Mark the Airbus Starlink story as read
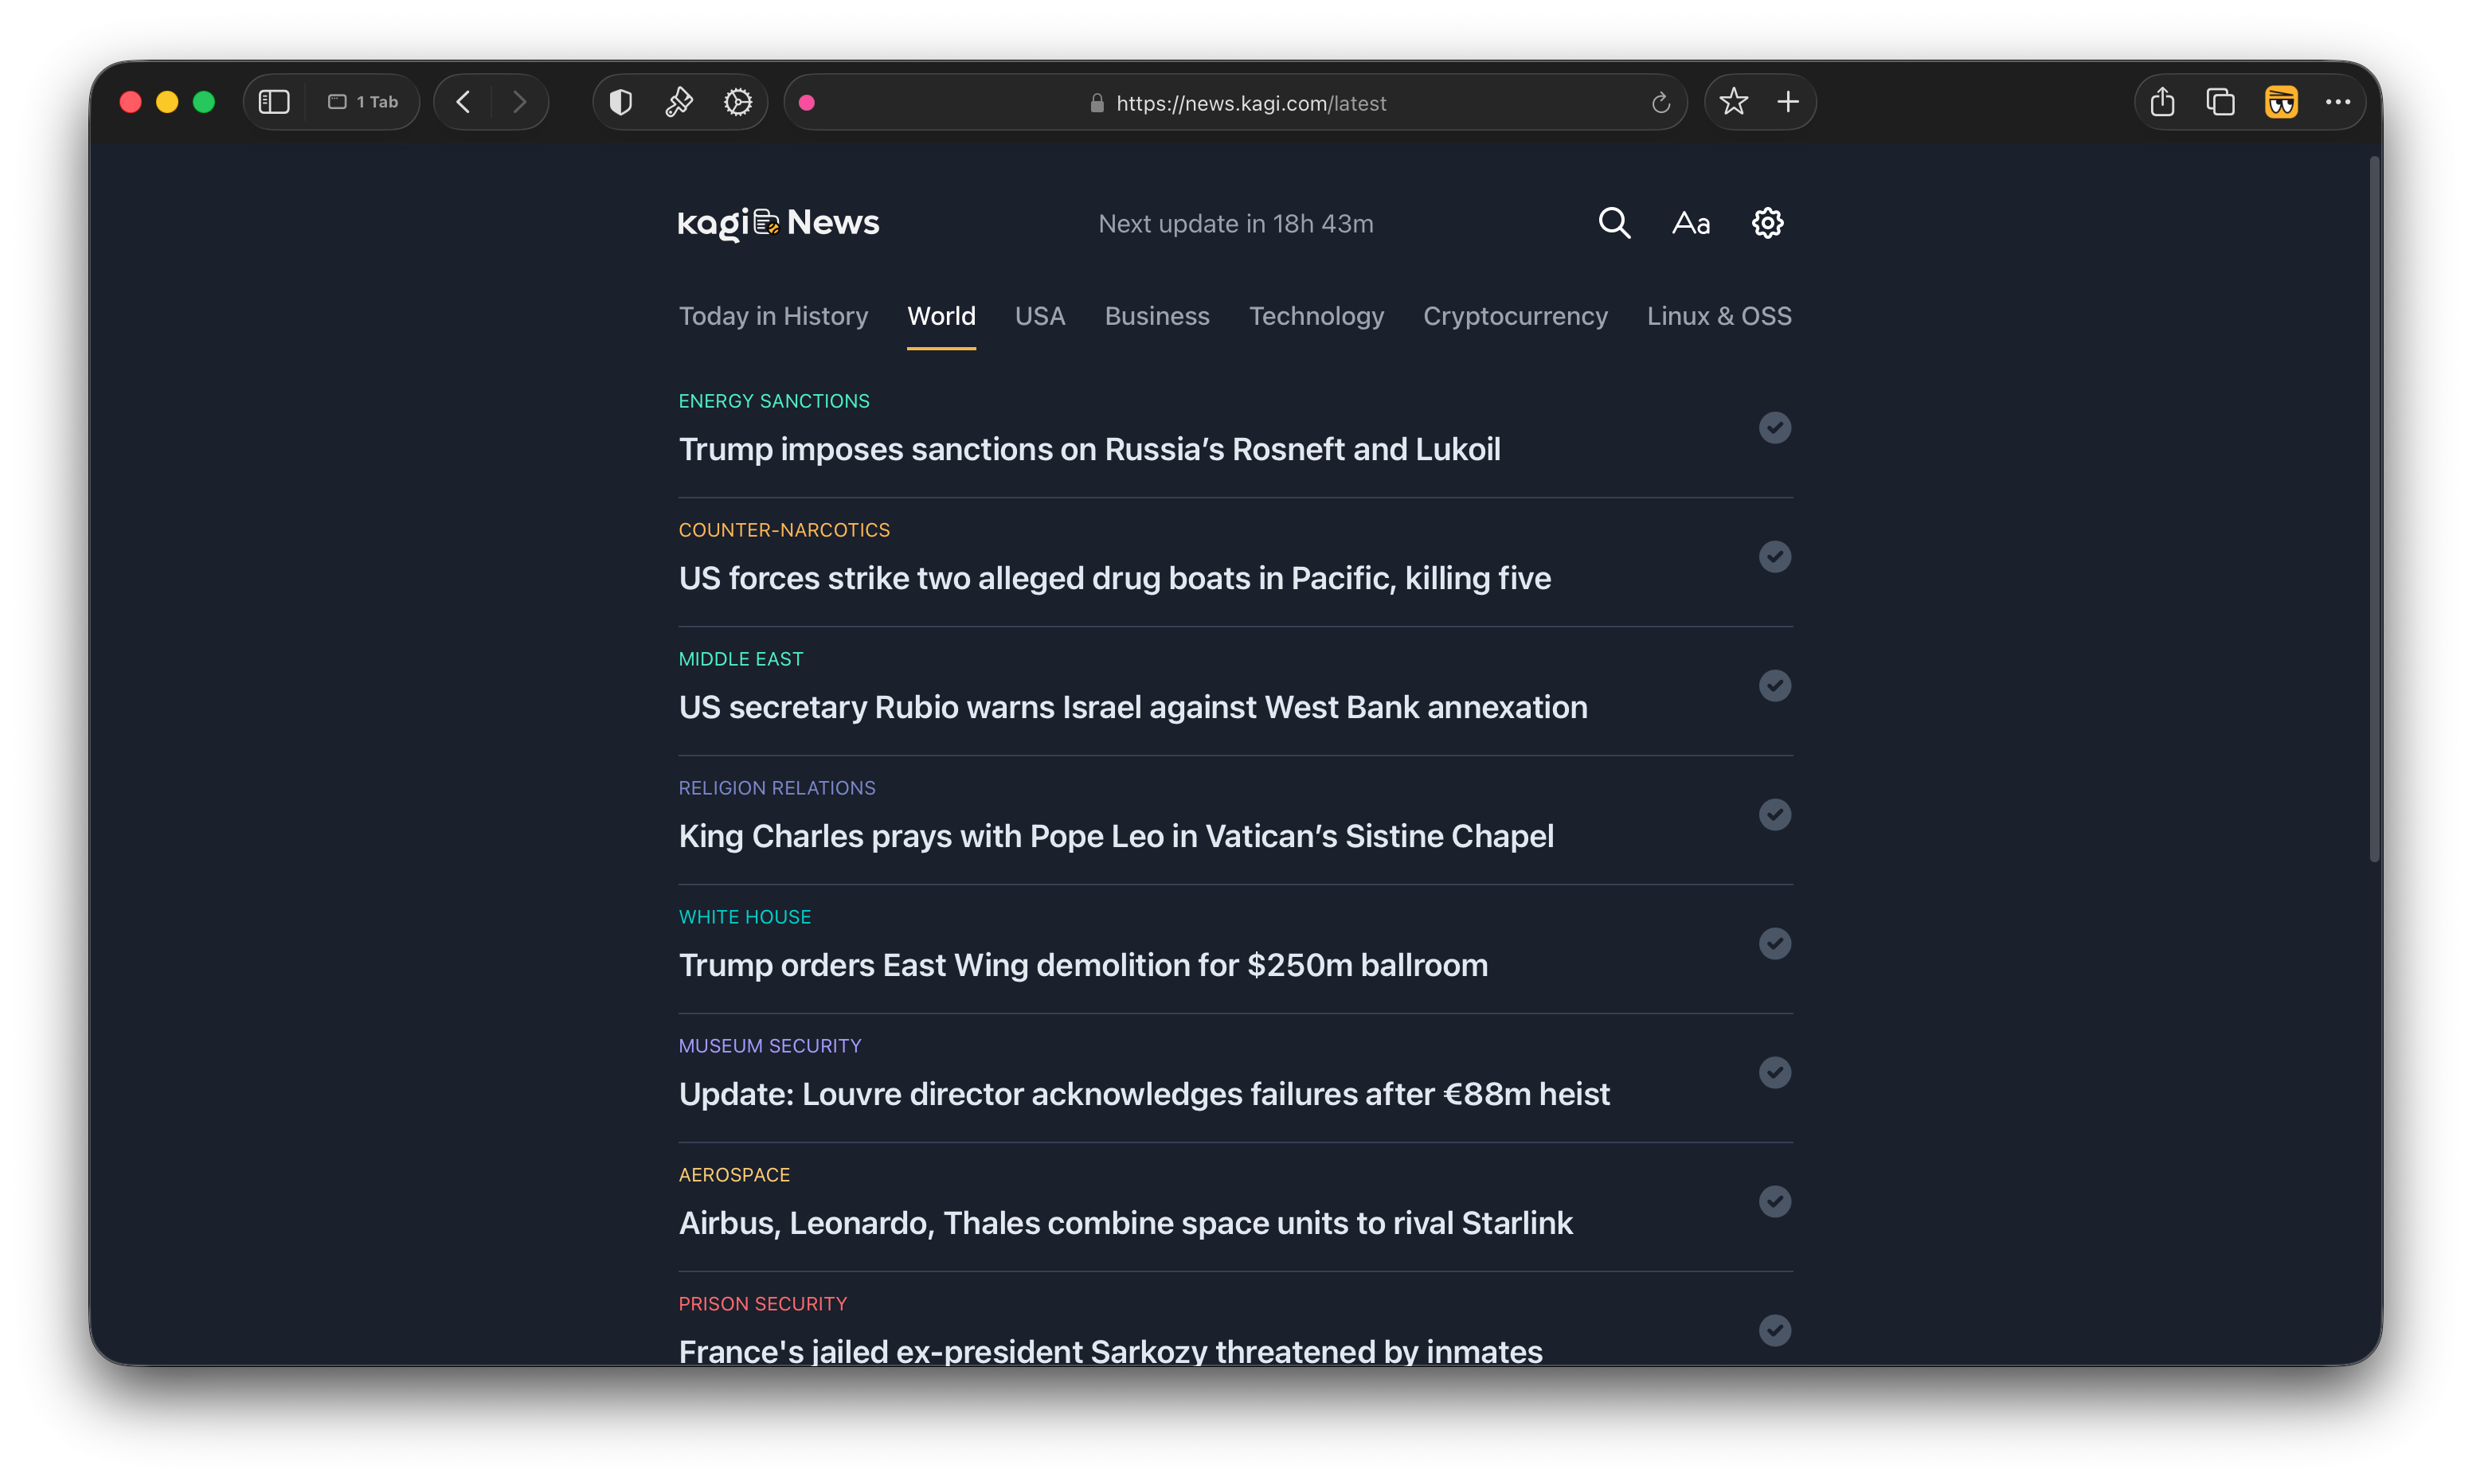2472x1484 pixels. click(x=1774, y=1202)
